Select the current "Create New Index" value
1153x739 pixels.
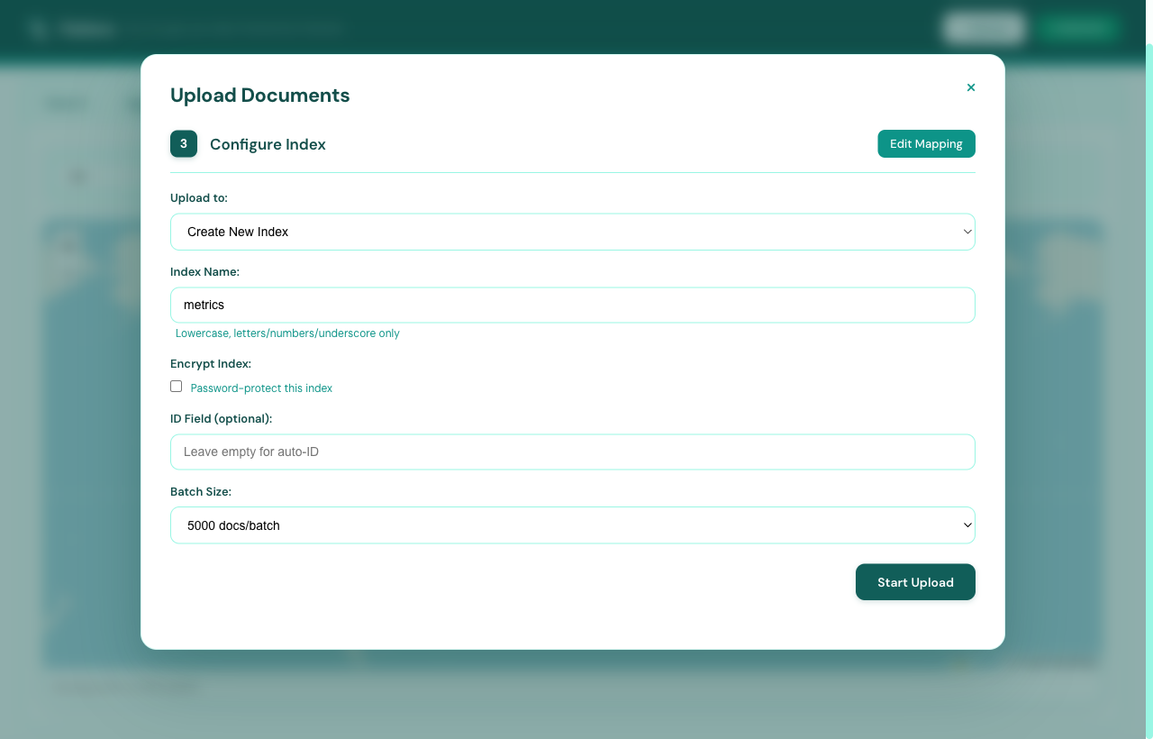click(x=238, y=232)
